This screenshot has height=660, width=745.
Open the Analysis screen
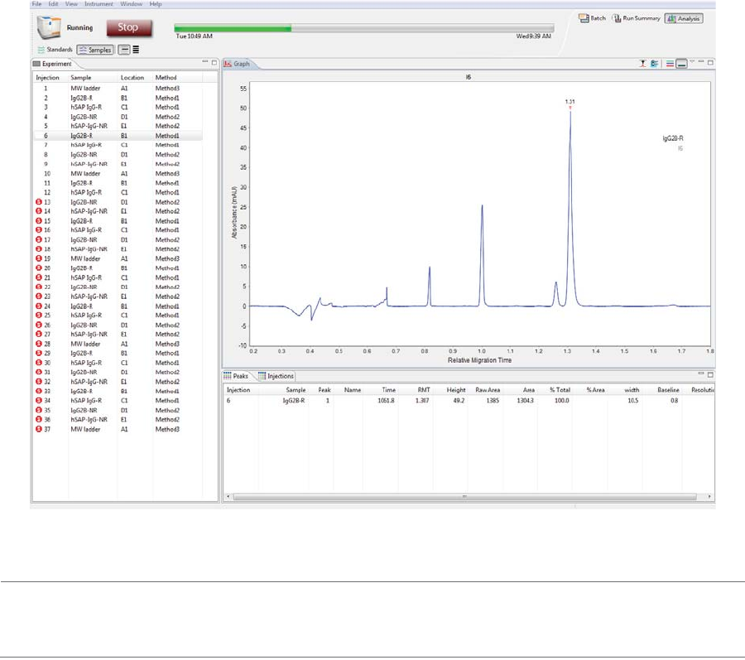pos(684,18)
